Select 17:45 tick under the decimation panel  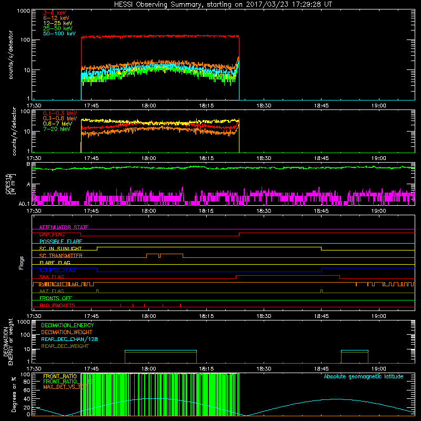[x=91, y=369]
